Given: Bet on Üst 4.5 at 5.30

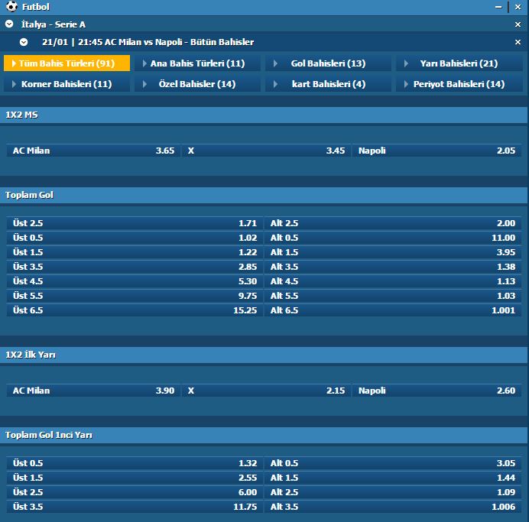Looking at the screenshot, I should 135,281.
